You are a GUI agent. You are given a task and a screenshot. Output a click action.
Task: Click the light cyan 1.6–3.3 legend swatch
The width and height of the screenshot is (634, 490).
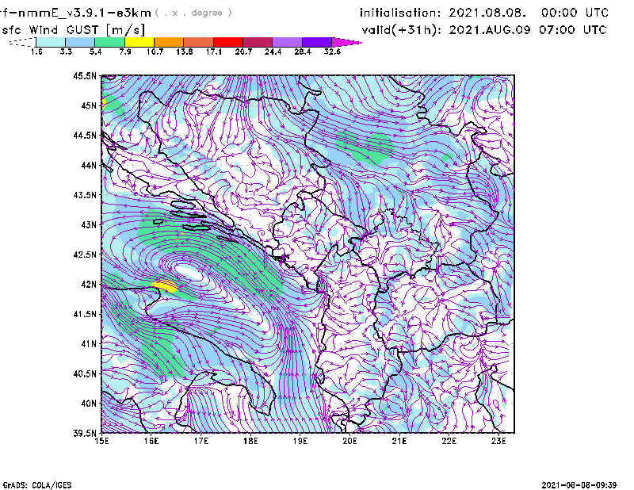(51, 42)
